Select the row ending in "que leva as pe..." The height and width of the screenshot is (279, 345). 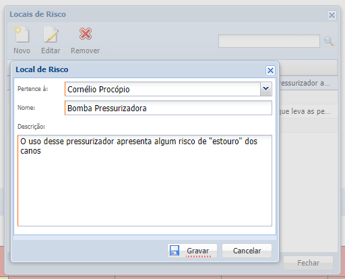tap(308, 111)
